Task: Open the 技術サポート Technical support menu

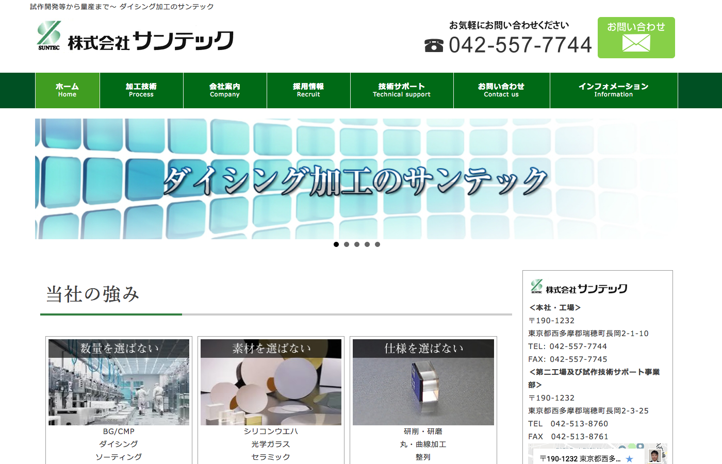Action: pos(402,90)
